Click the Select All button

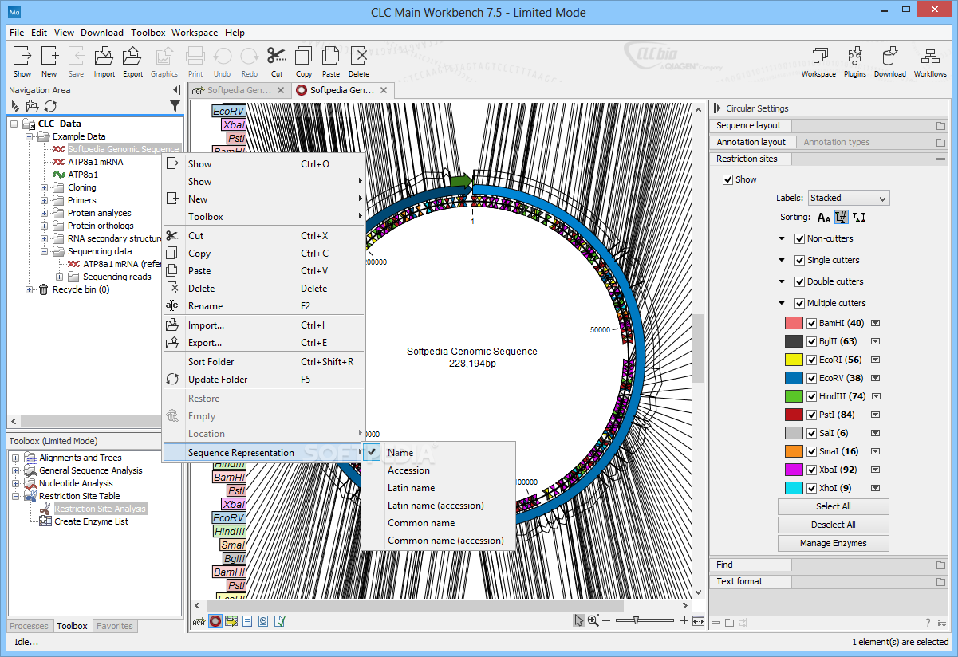pyautogui.click(x=833, y=506)
